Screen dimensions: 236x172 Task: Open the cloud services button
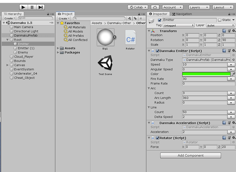click(155, 7)
